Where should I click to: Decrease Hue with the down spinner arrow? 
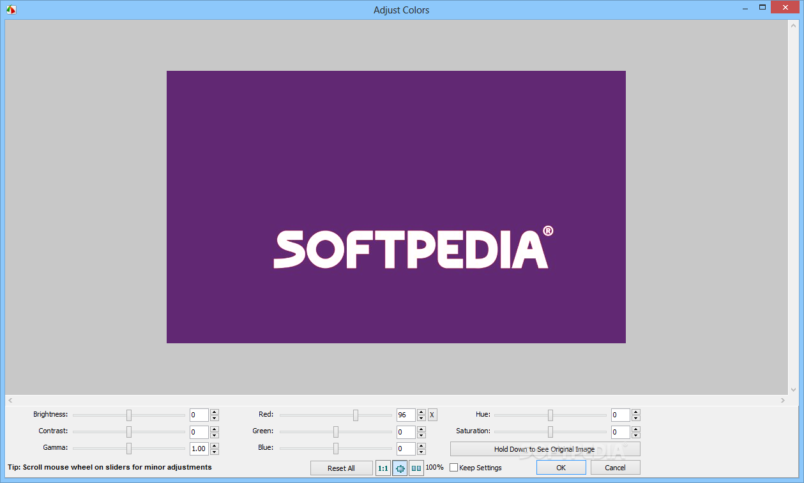636,419
